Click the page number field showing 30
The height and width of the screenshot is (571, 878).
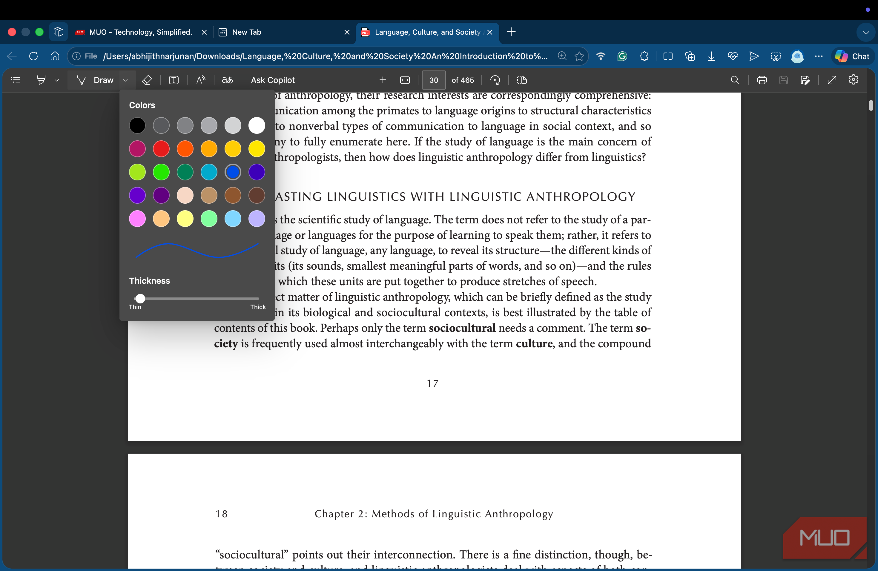click(x=434, y=80)
